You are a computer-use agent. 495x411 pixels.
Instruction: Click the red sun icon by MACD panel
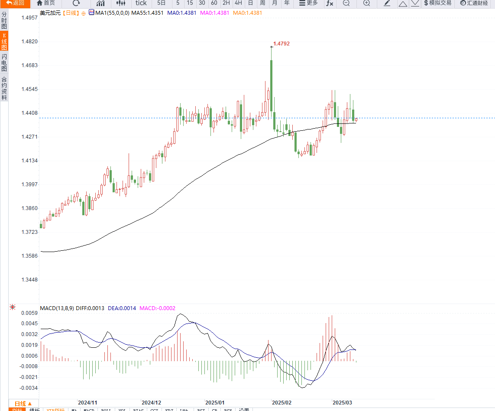click(13, 307)
